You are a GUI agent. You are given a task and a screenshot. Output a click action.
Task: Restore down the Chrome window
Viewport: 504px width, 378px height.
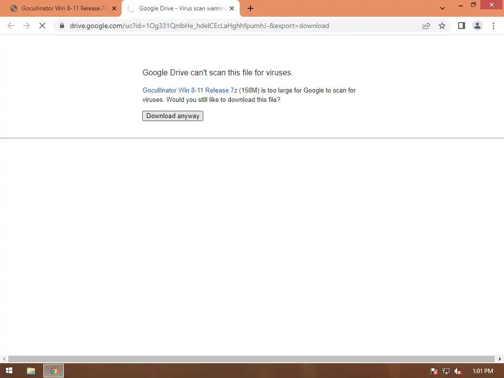[x=473, y=5]
